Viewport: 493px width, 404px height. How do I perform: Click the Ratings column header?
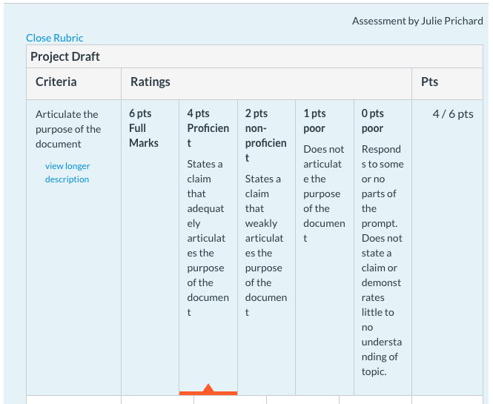[x=150, y=82]
